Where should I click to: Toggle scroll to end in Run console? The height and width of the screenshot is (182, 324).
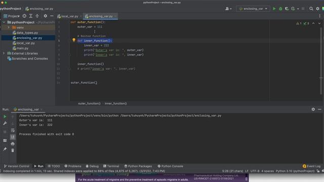click(13, 137)
